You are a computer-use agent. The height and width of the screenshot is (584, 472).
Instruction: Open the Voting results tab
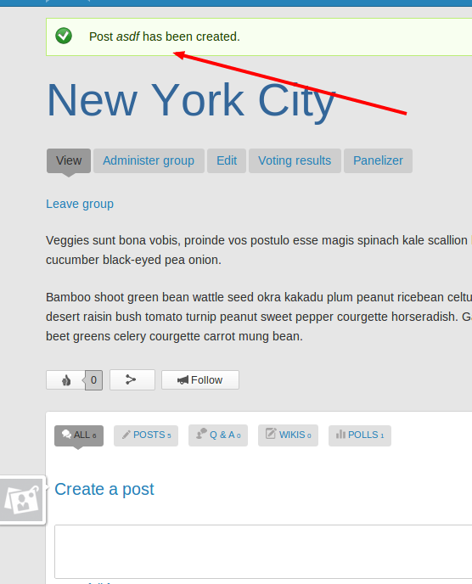coord(295,160)
